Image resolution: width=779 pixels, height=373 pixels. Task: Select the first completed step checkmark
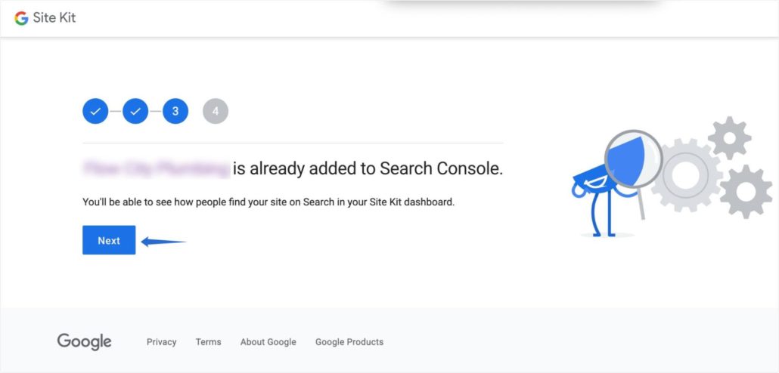[x=95, y=111]
